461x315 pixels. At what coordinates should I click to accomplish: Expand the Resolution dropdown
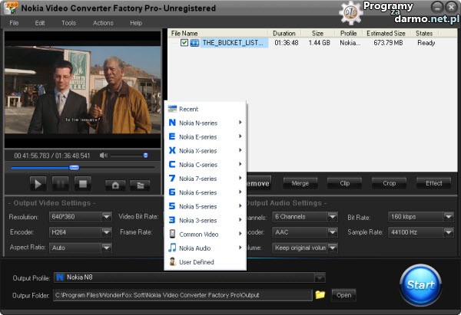coord(107,217)
